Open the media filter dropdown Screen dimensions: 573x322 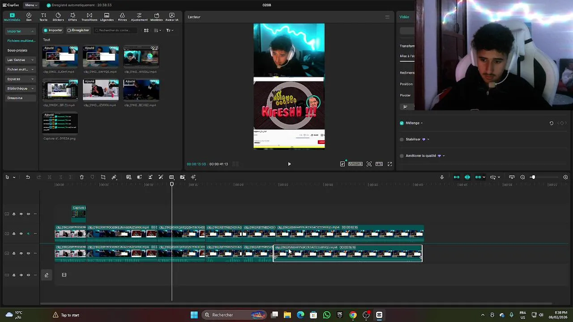[x=169, y=30]
